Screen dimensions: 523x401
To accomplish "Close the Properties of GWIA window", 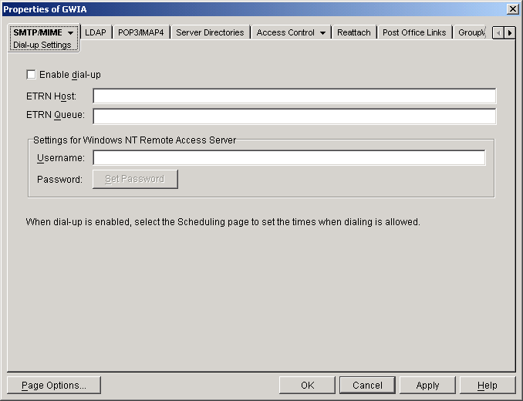I will pyautogui.click(x=512, y=9).
